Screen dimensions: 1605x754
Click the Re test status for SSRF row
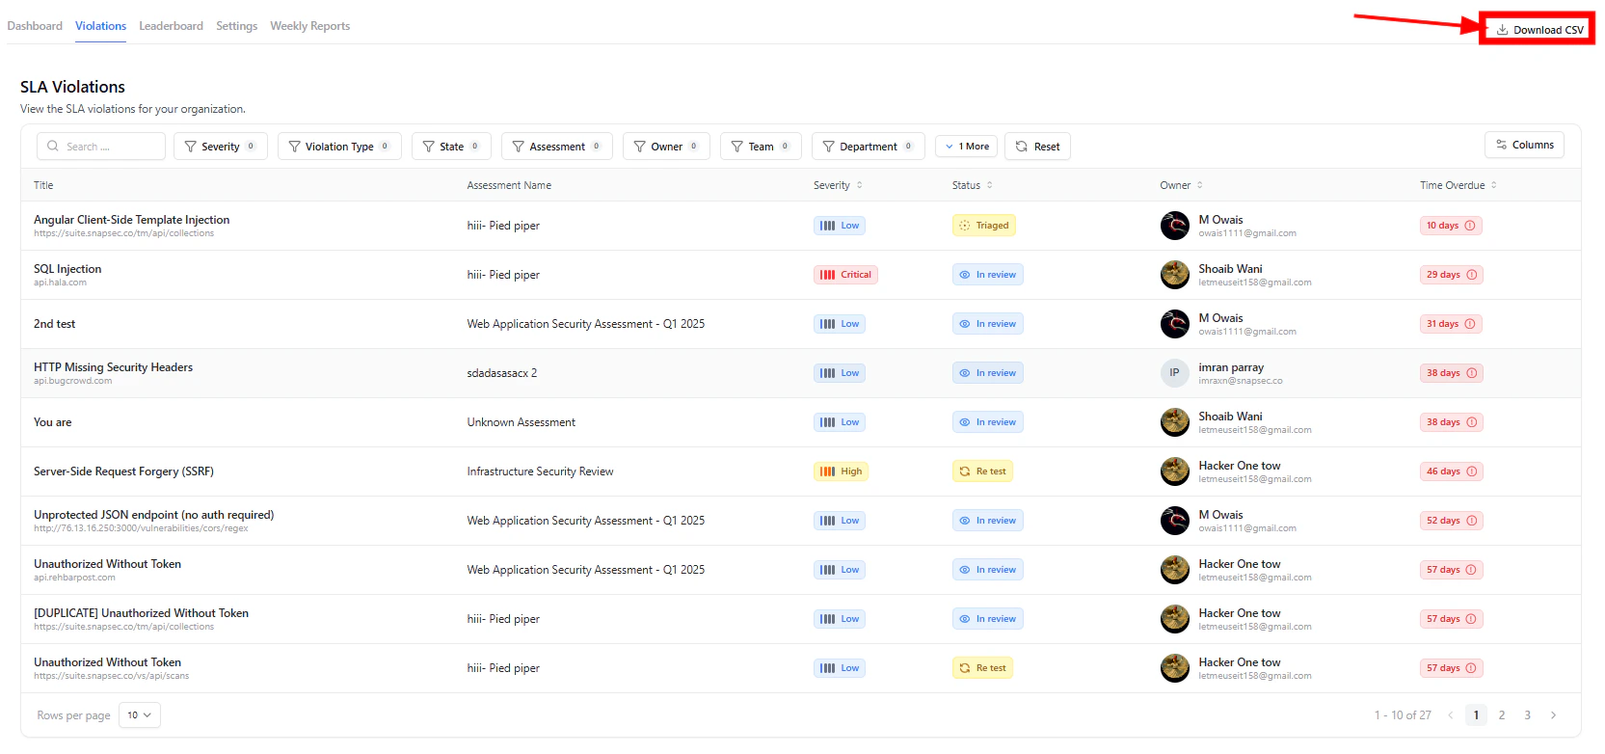982,471
